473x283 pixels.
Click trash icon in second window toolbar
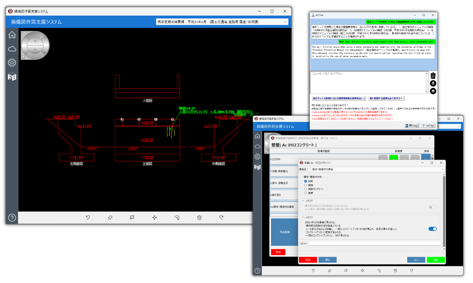395,271
